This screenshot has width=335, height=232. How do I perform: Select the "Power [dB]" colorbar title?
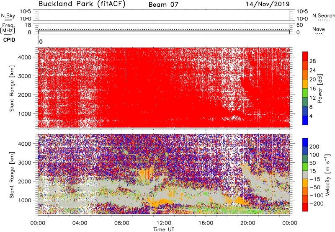click(x=320, y=88)
